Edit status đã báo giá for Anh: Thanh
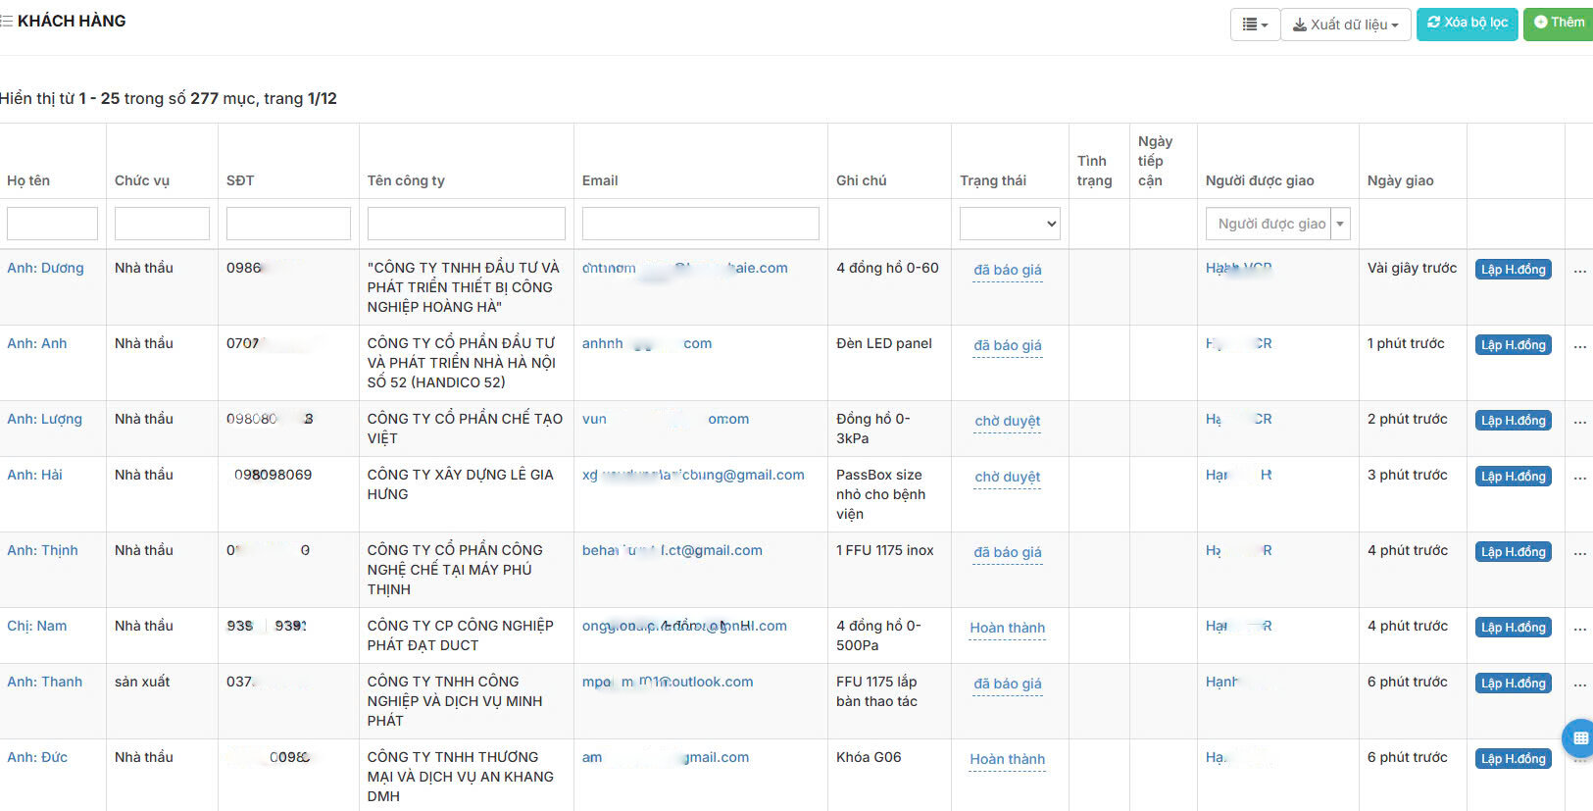 [x=1008, y=684]
